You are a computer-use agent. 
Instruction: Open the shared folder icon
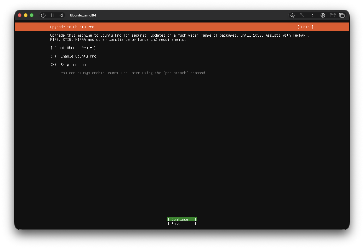click(333, 15)
